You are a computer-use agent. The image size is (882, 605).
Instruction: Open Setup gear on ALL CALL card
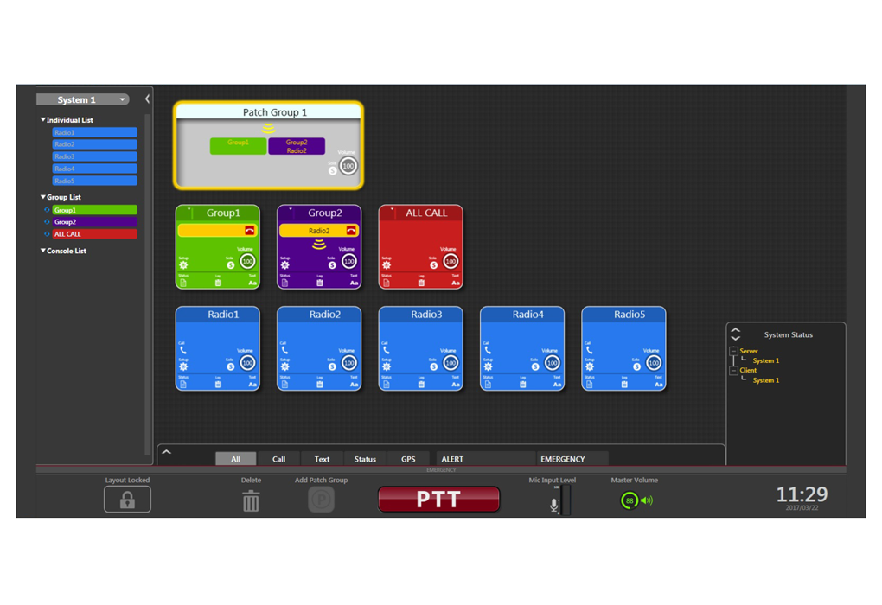pos(387,264)
